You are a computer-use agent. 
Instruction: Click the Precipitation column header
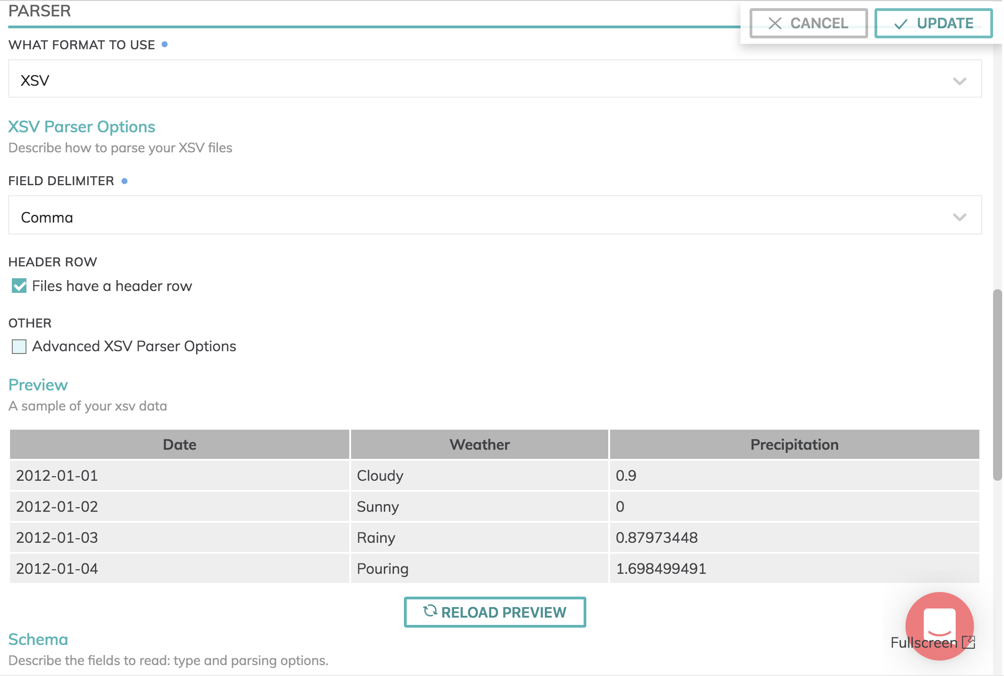(x=794, y=445)
